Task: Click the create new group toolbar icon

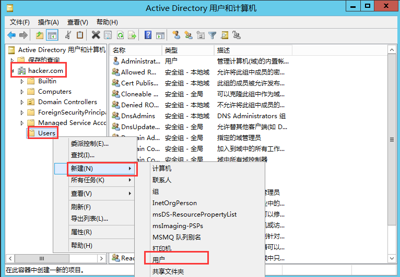Action: point(189,35)
